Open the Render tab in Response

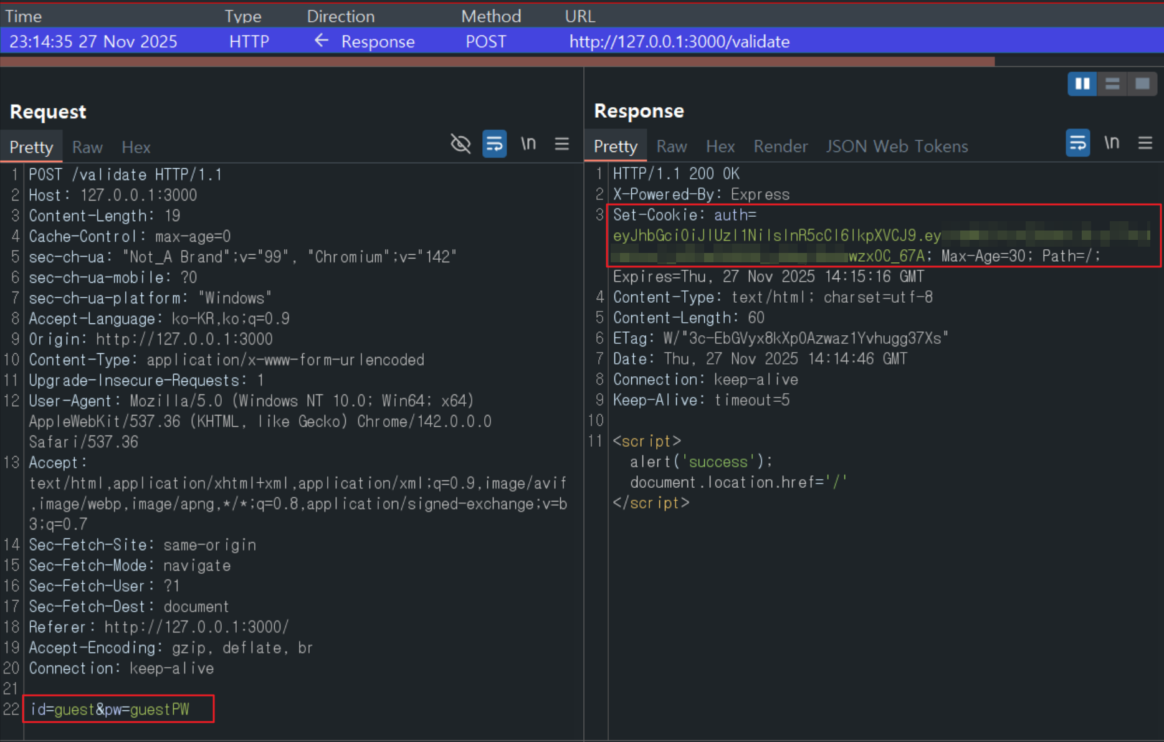pos(780,146)
